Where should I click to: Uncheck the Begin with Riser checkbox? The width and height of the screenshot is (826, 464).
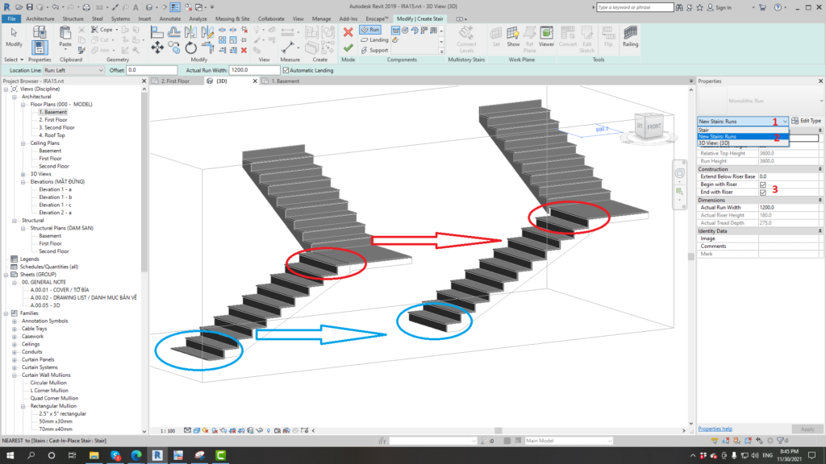[x=762, y=184]
